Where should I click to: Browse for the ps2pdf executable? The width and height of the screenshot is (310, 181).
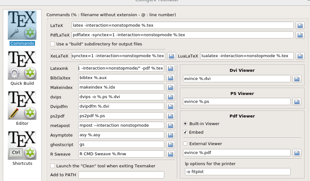[170, 116]
